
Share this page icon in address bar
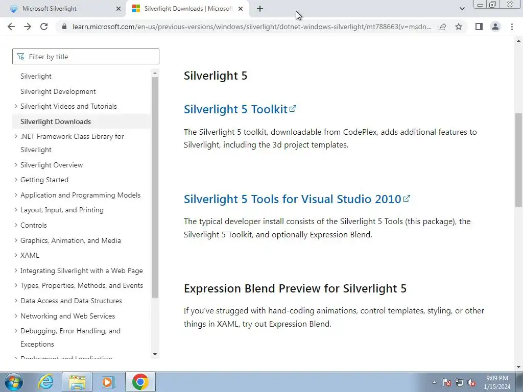tap(442, 27)
